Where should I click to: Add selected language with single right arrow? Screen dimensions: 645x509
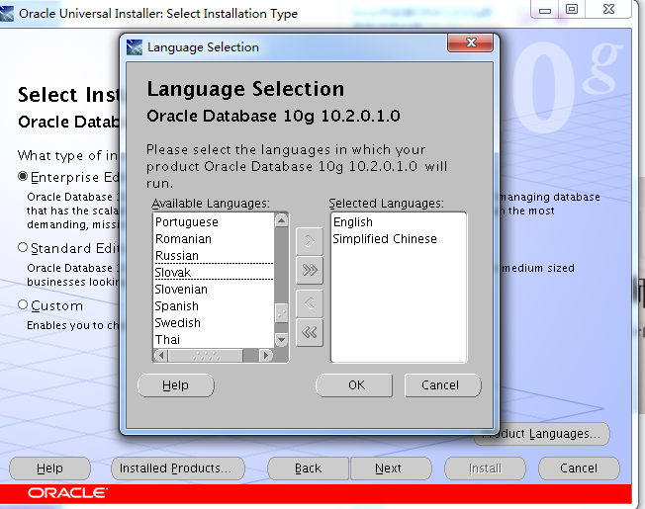pyautogui.click(x=310, y=241)
